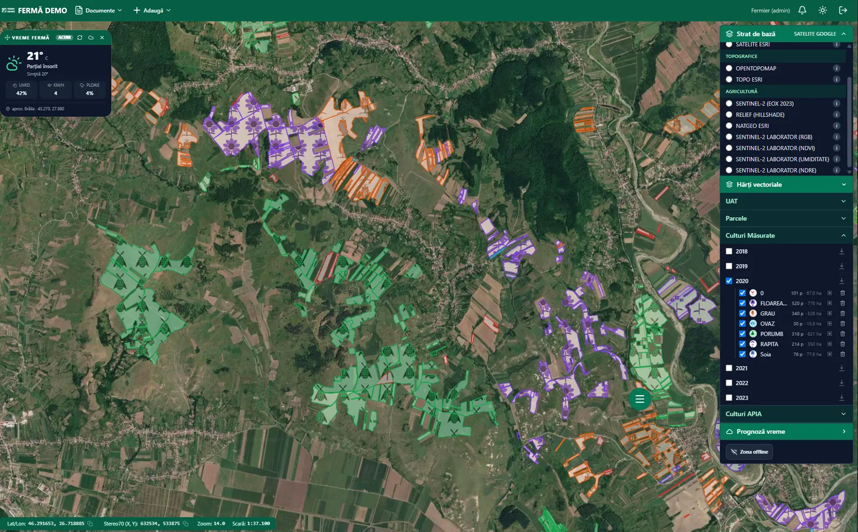
Task: Select the RELIEF (HILLSHADE) base layer
Action: point(729,115)
